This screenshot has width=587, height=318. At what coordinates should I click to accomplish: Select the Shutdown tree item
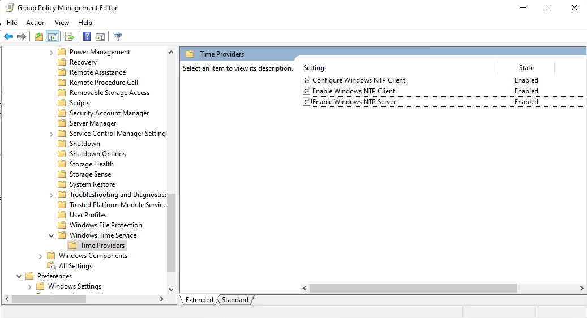point(84,144)
